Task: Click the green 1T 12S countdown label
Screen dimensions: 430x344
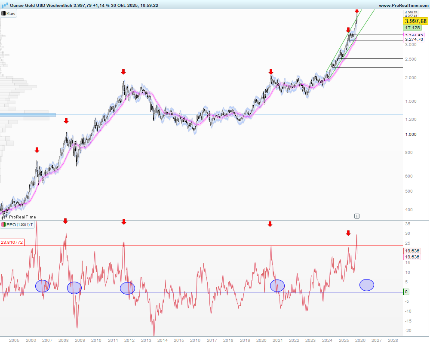Action: click(x=412, y=28)
